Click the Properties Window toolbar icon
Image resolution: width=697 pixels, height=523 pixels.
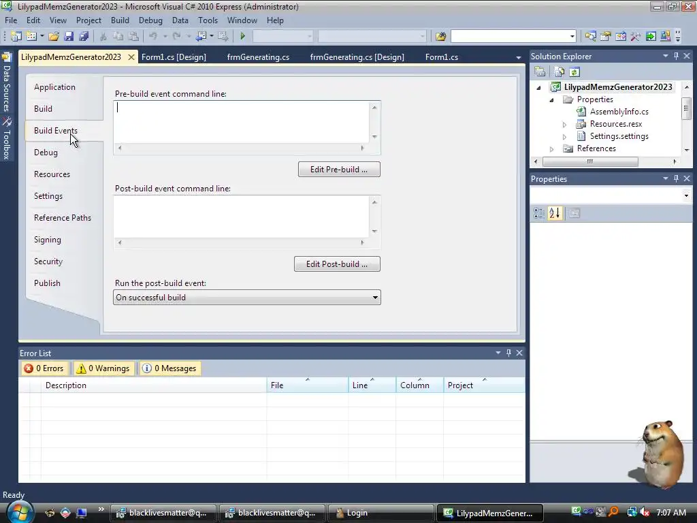coord(605,36)
